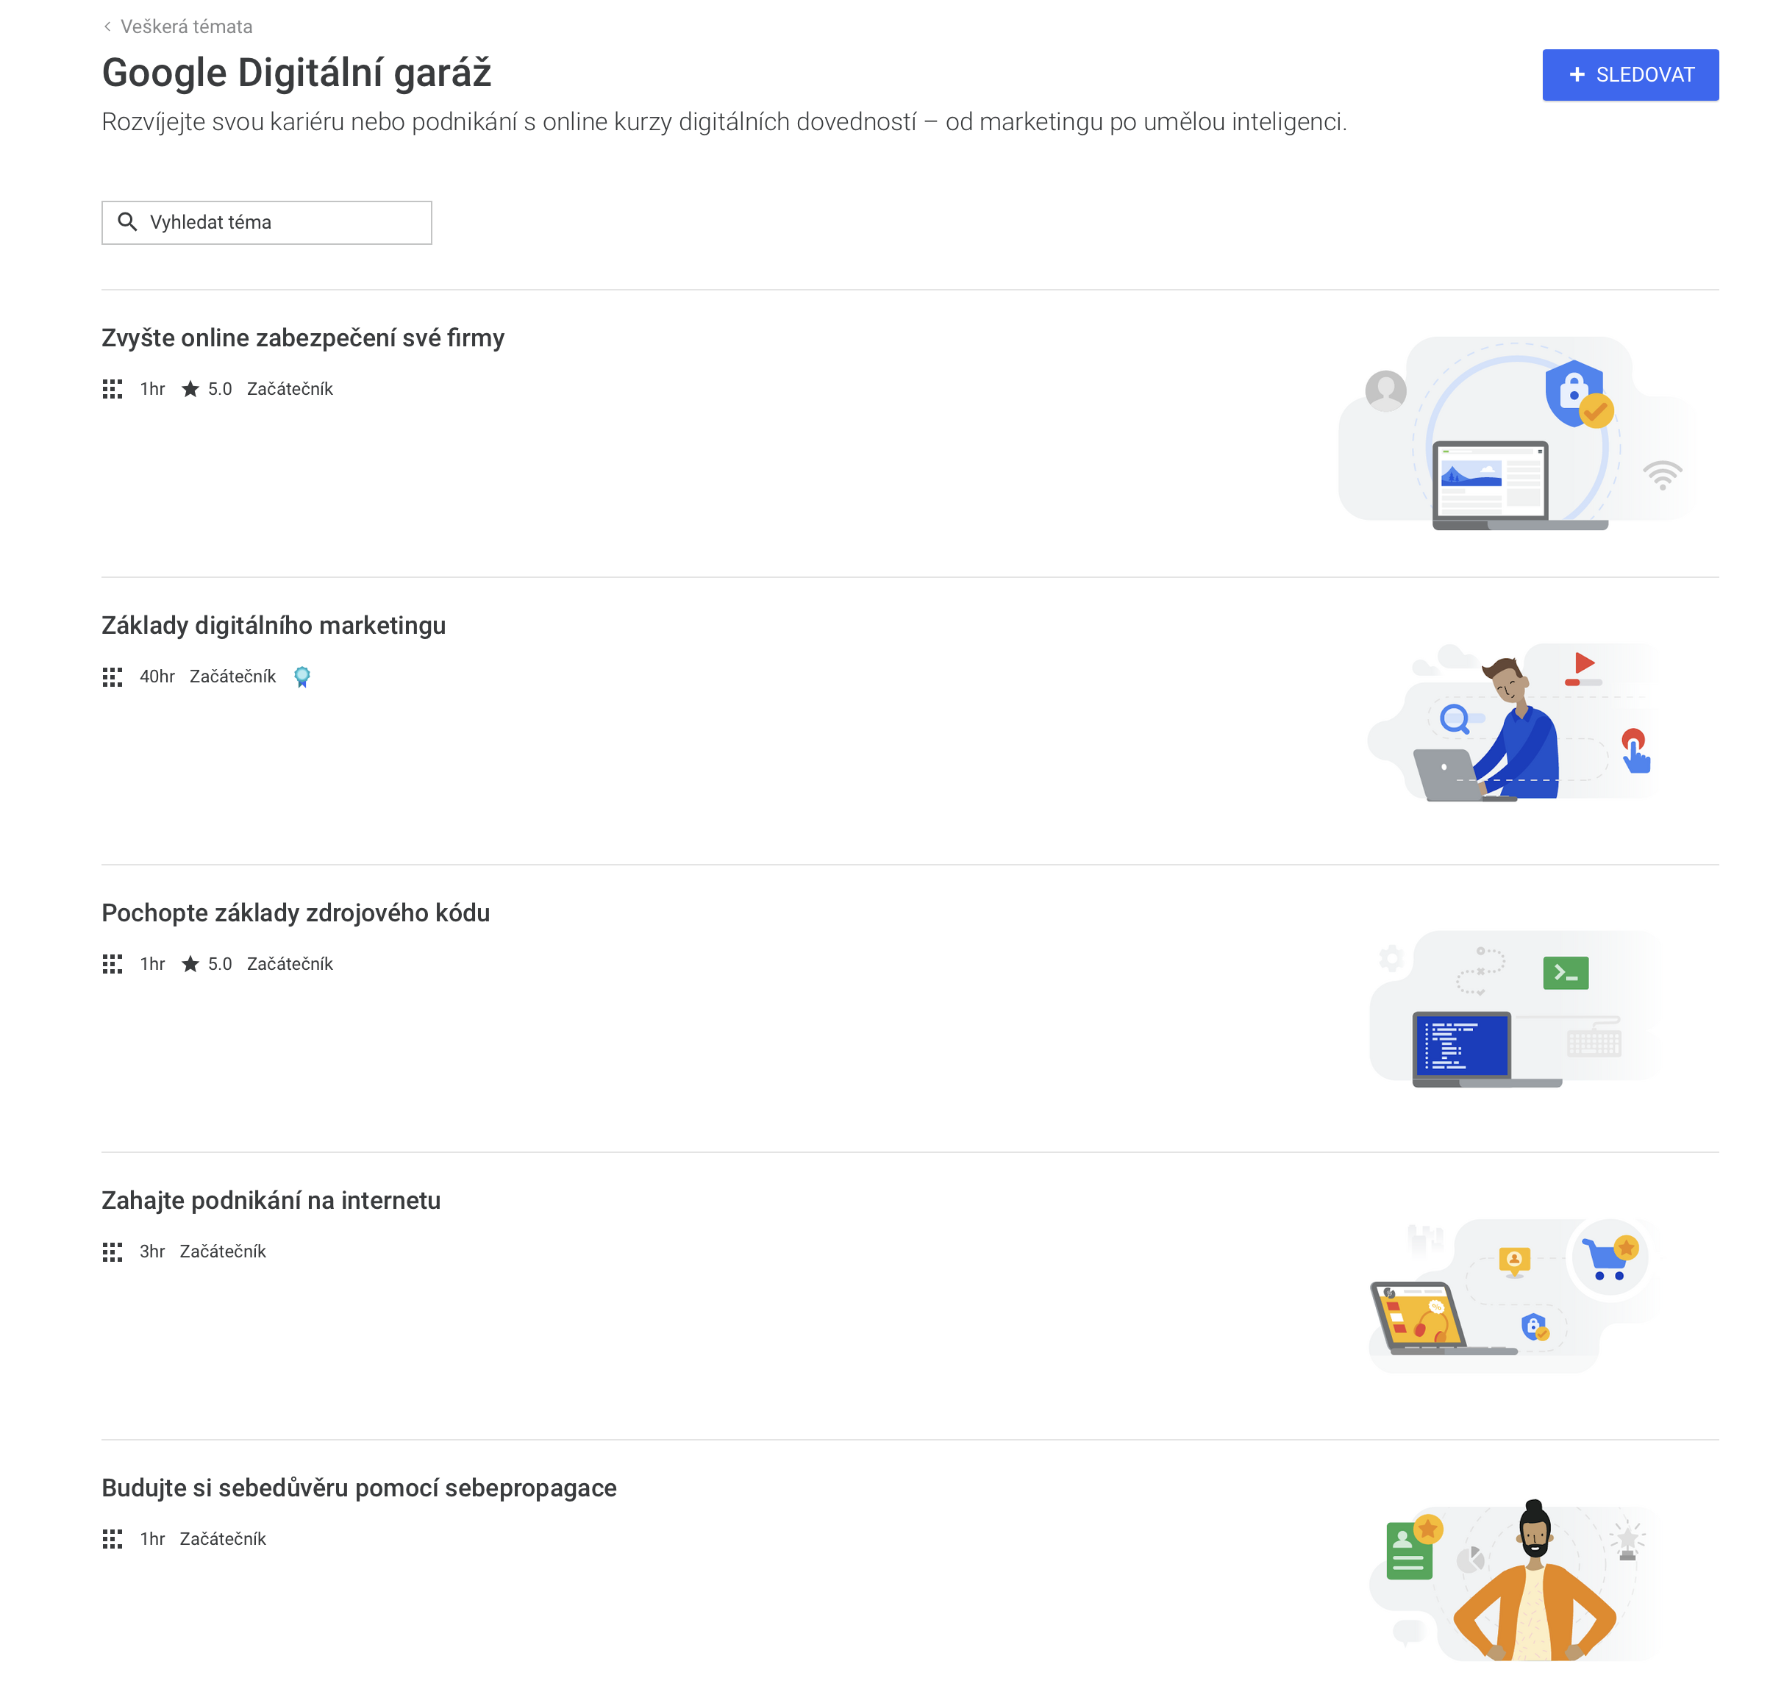Click the modules grid icon beside Zvyšte online zabezpečení
Viewport: 1784px width, 1703px height.
(113, 388)
